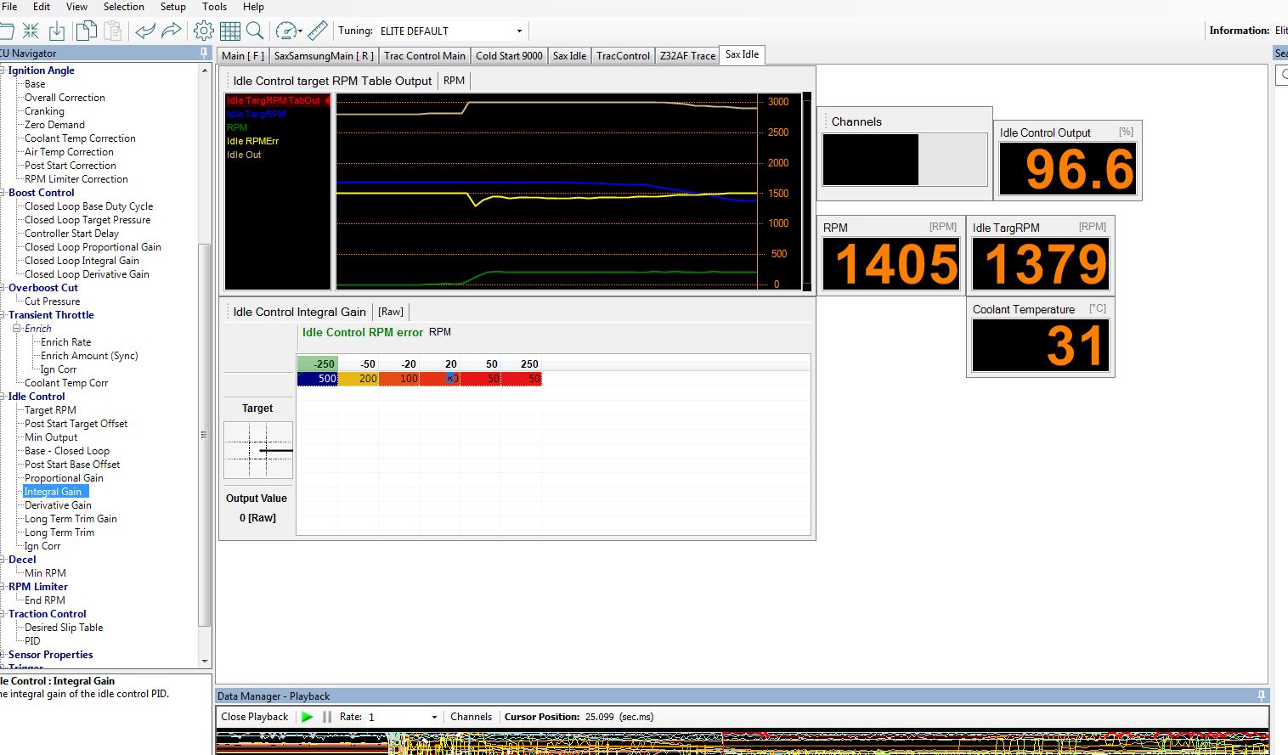1288x755 pixels.
Task: Select Cut Pressure under Overboost Cut
Action: tap(52, 301)
